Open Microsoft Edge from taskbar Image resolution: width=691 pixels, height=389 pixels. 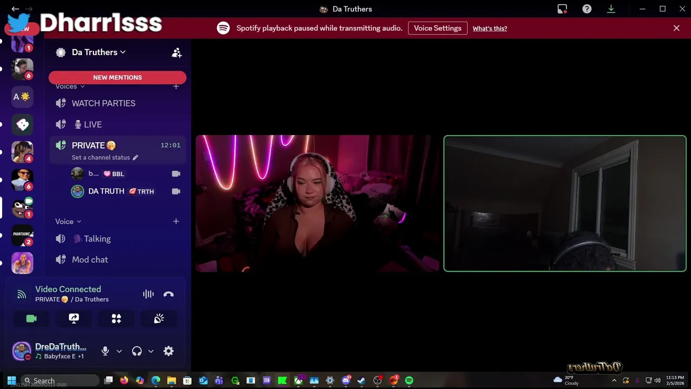[155, 380]
